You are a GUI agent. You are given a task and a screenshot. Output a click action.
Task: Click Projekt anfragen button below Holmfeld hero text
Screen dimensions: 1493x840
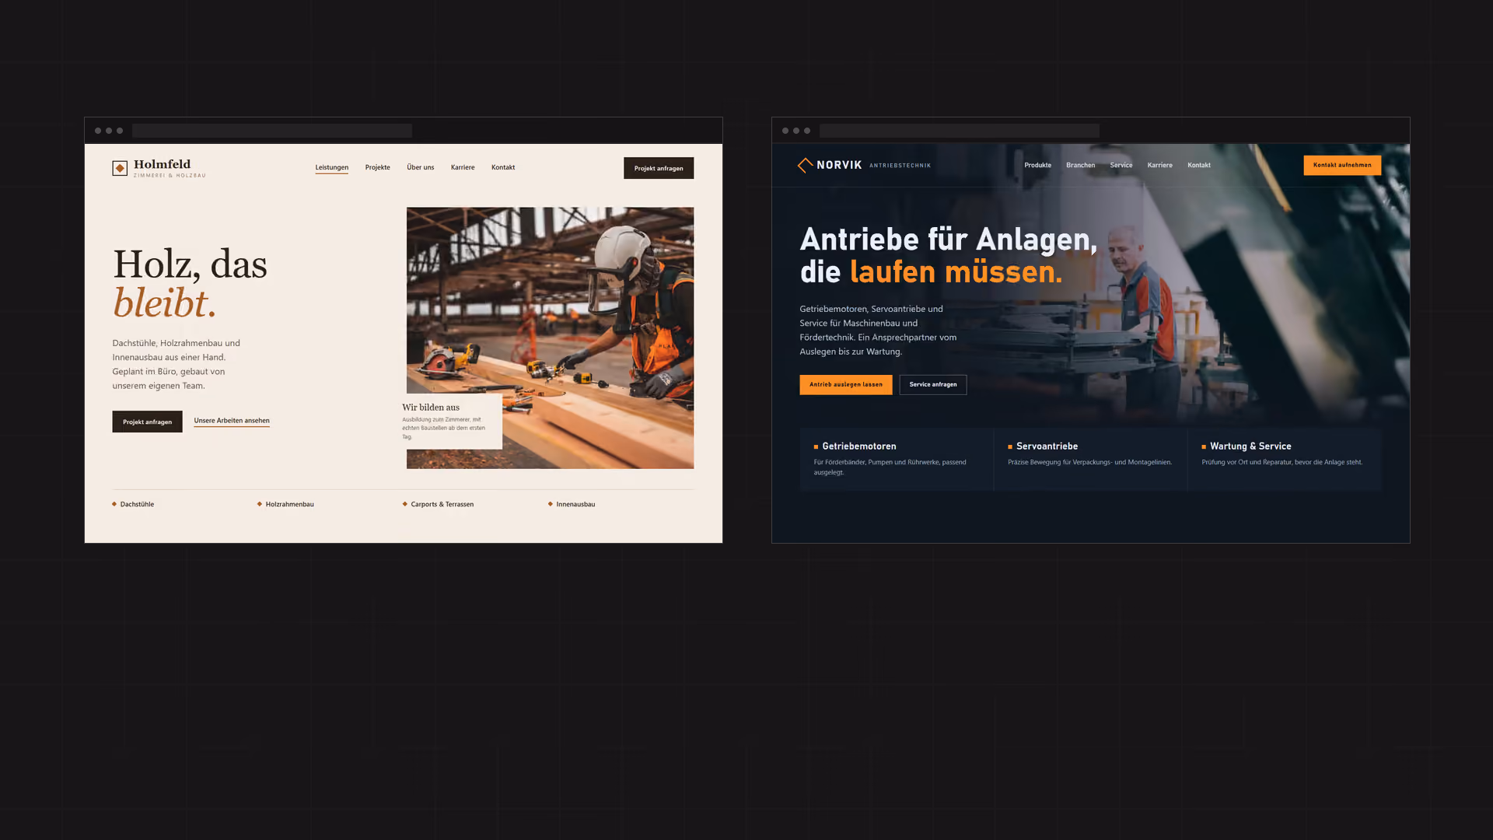point(147,422)
